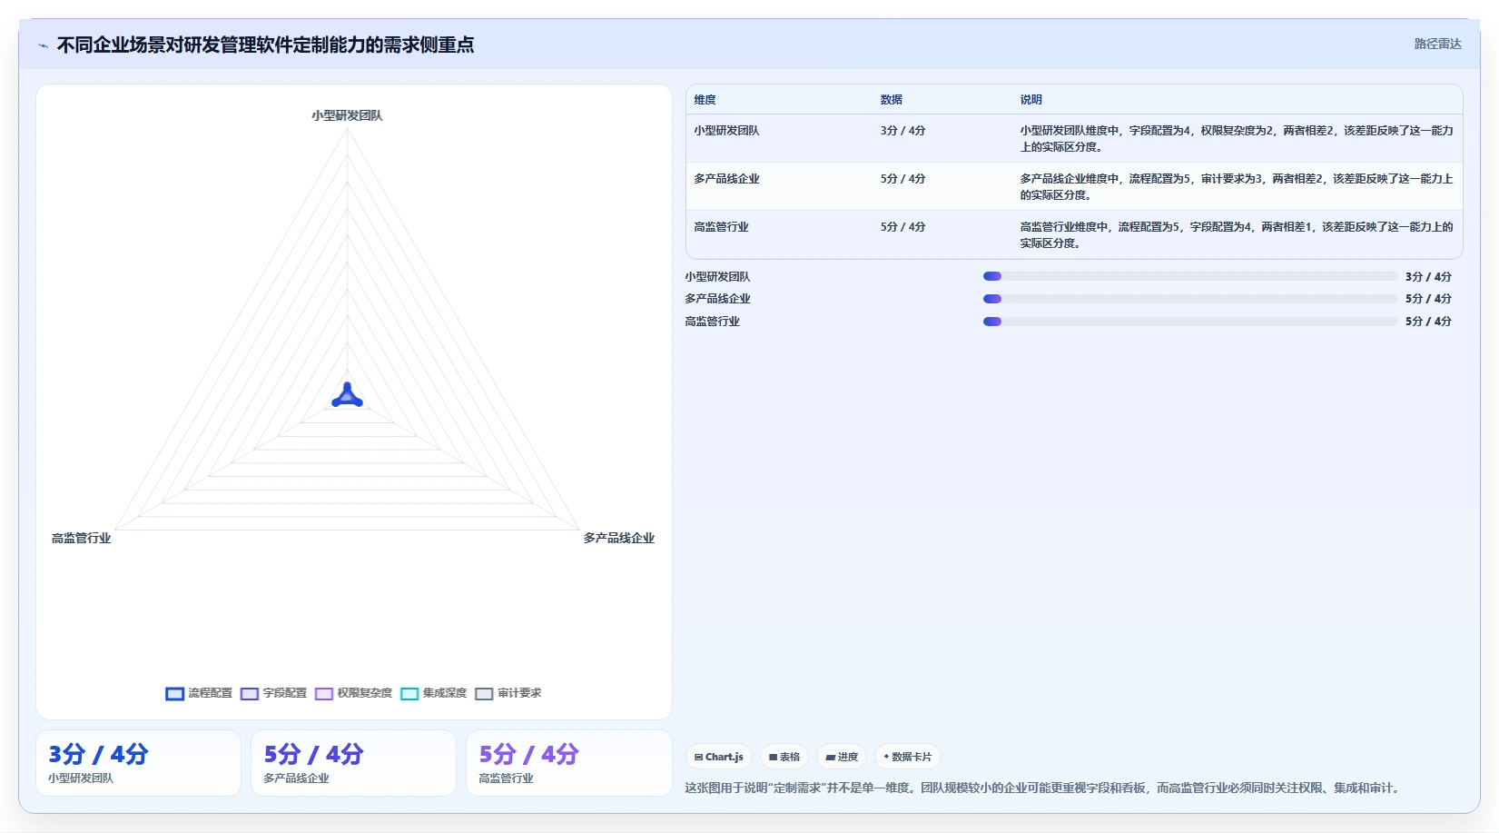Image resolution: width=1499 pixels, height=833 pixels.
Task: Click the 路径雷达 label in the header
Action: click(x=1437, y=44)
